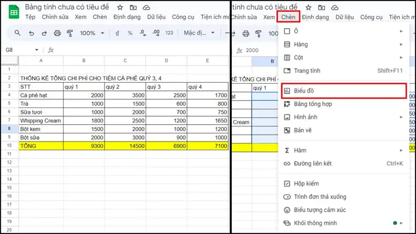Image resolution: width=416 pixels, height=234 pixels.
Task: Click cell THỐNG KÊ TỔNG CHI PHÍ title
Action: coord(91,78)
